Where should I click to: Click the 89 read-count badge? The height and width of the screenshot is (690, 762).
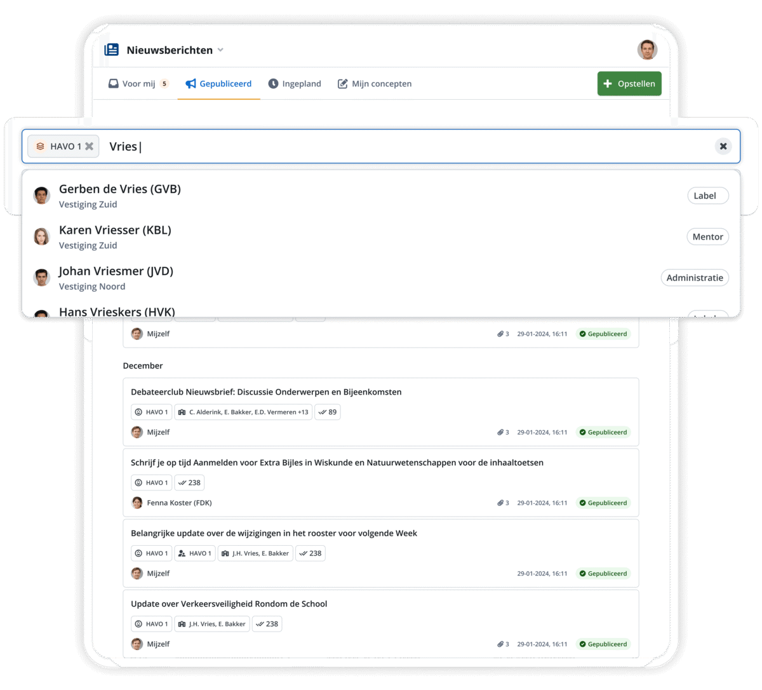pos(328,412)
